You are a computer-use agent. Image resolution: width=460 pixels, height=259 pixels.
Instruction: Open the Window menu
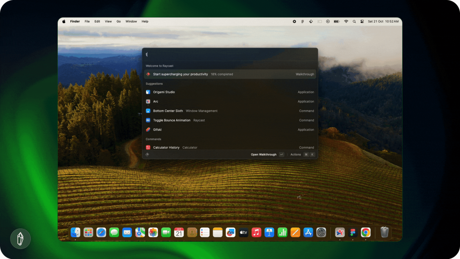tap(131, 21)
